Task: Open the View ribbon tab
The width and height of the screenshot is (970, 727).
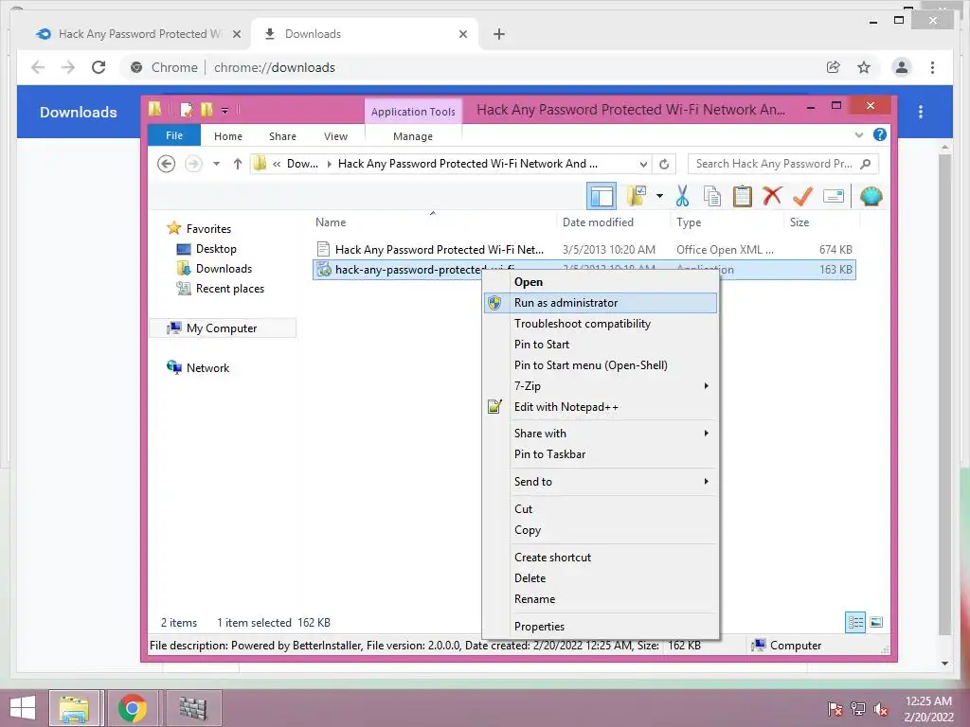Action: pos(336,136)
